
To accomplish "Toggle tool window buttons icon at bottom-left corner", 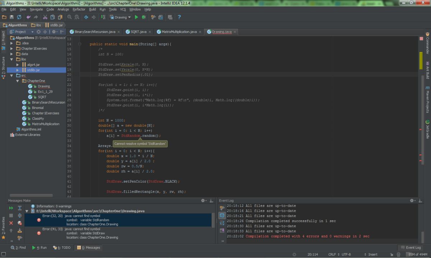I will pos(3,254).
